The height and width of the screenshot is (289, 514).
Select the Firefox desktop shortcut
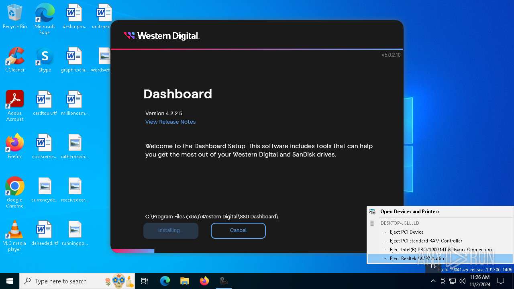(x=15, y=147)
